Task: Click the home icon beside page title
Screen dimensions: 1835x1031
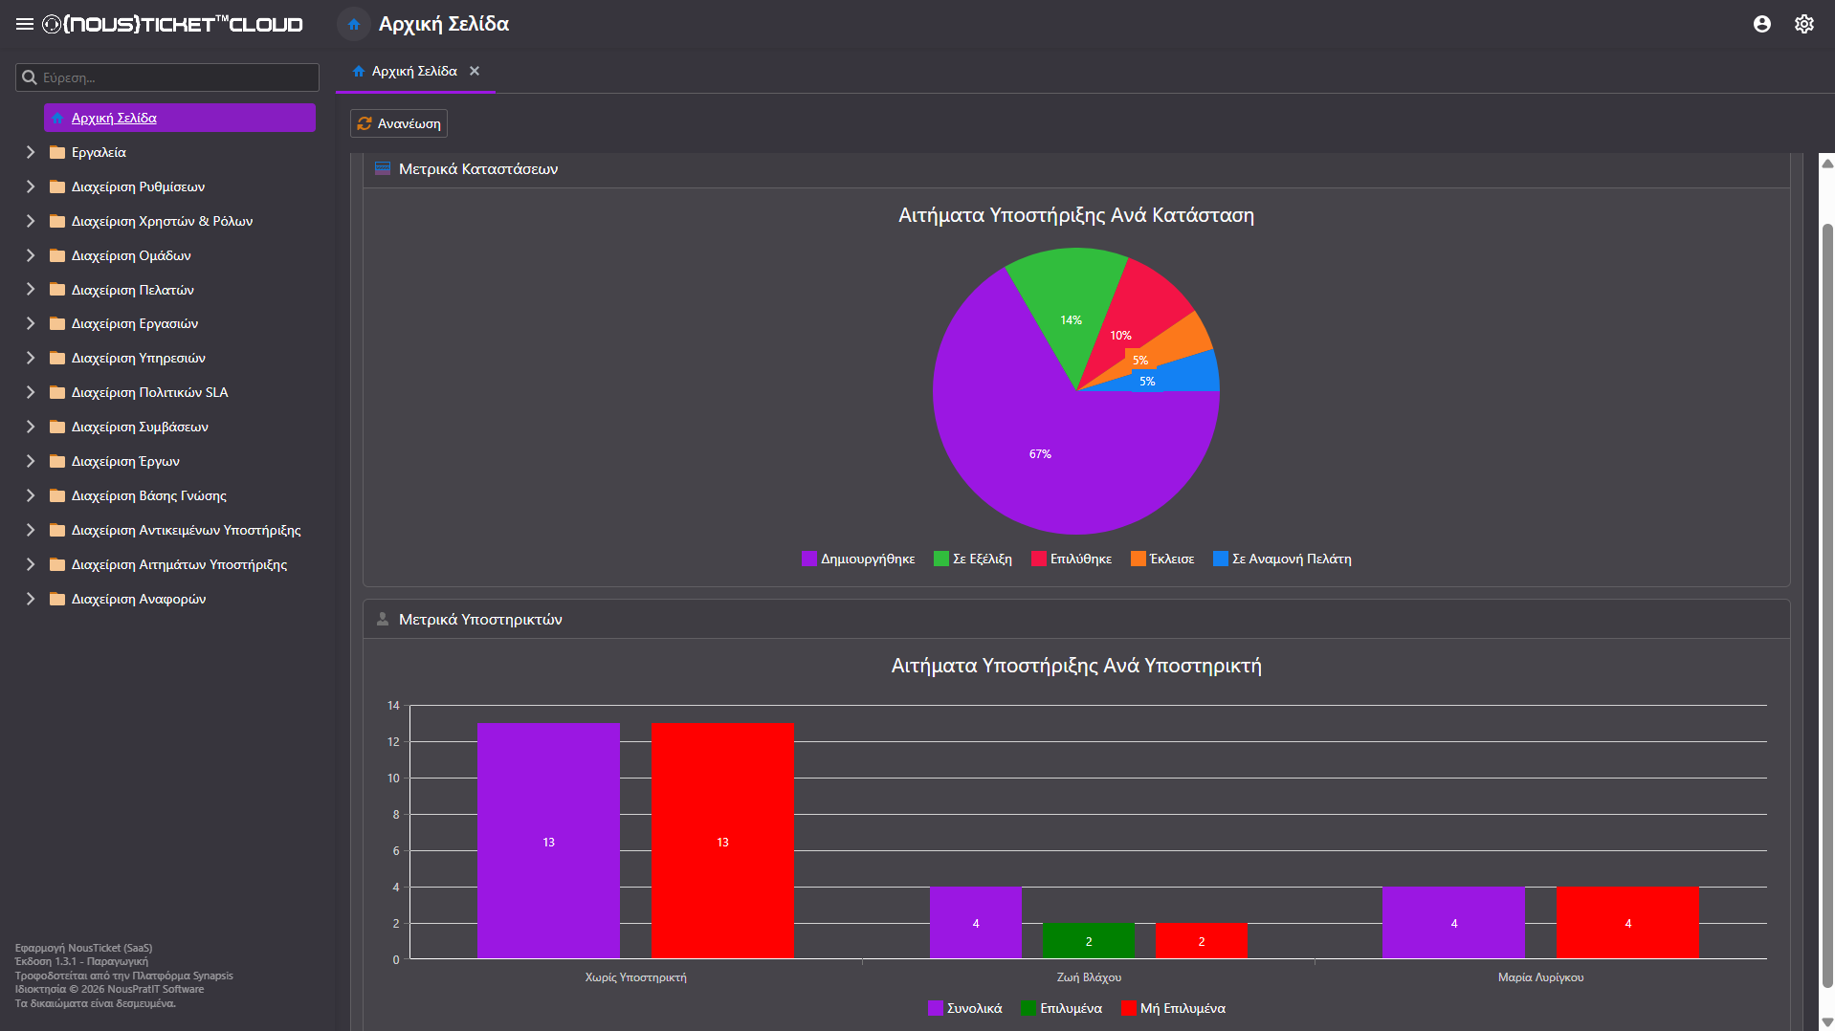Action: [353, 24]
